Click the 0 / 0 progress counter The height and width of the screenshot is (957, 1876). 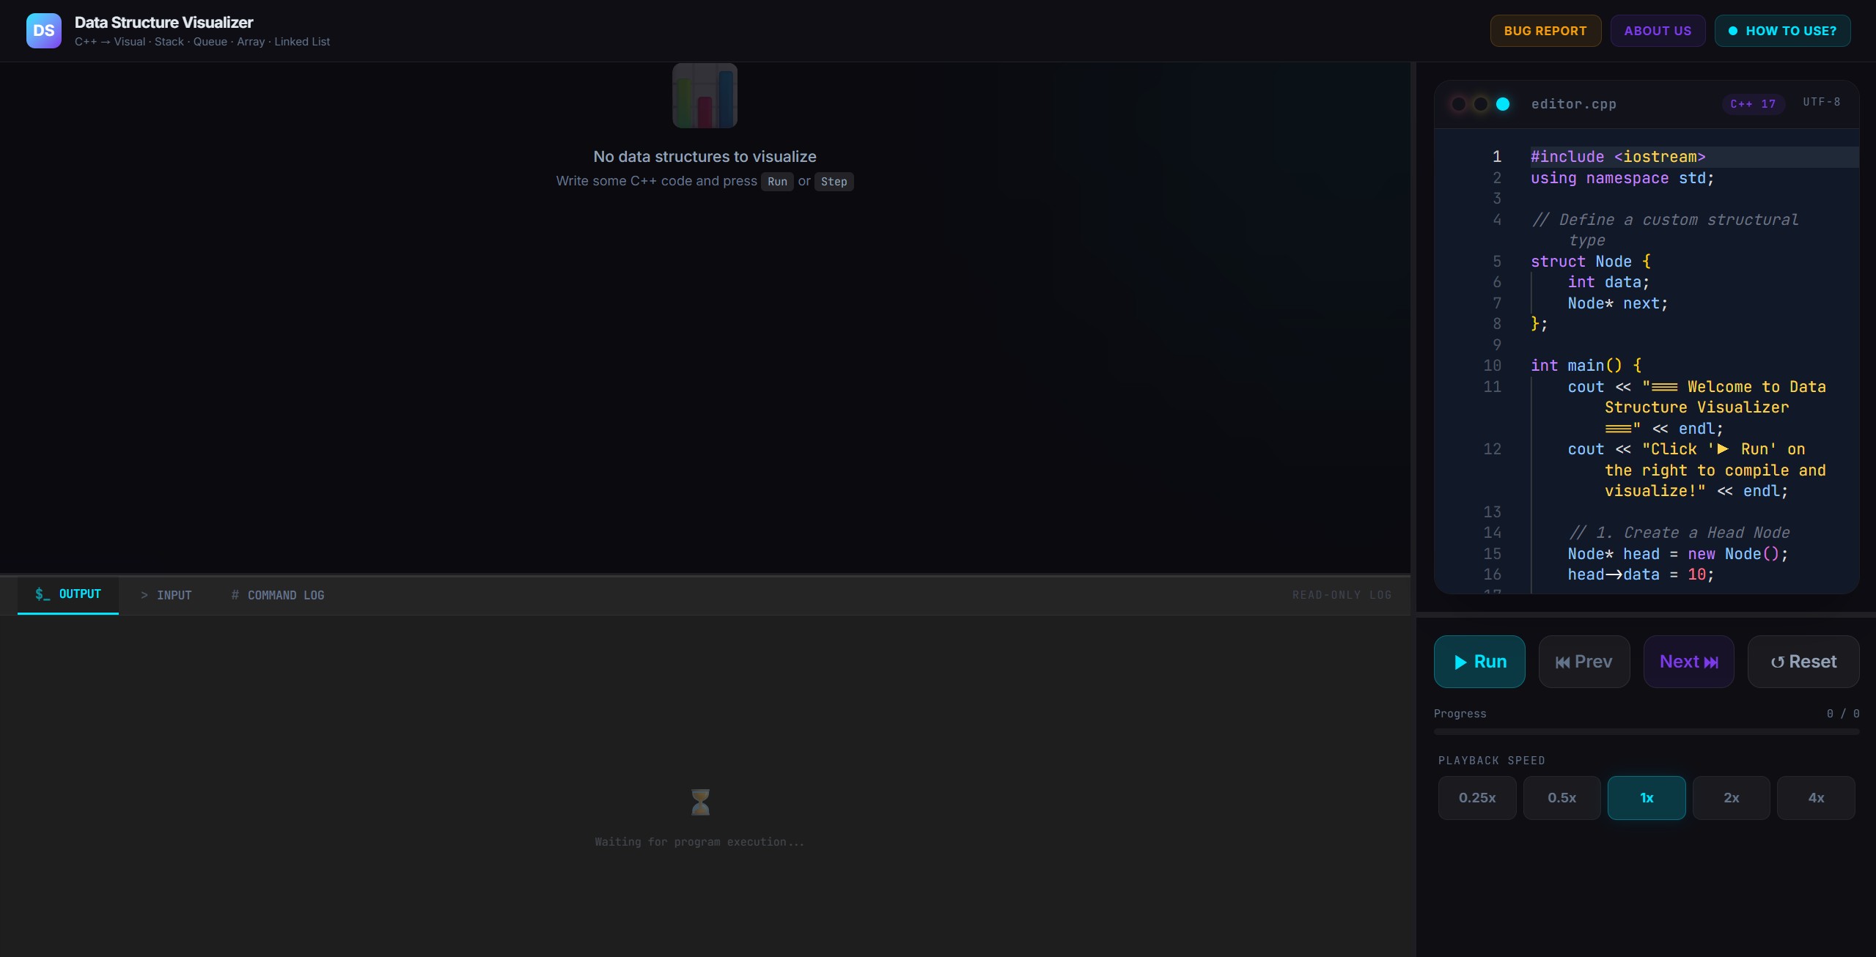point(1843,714)
